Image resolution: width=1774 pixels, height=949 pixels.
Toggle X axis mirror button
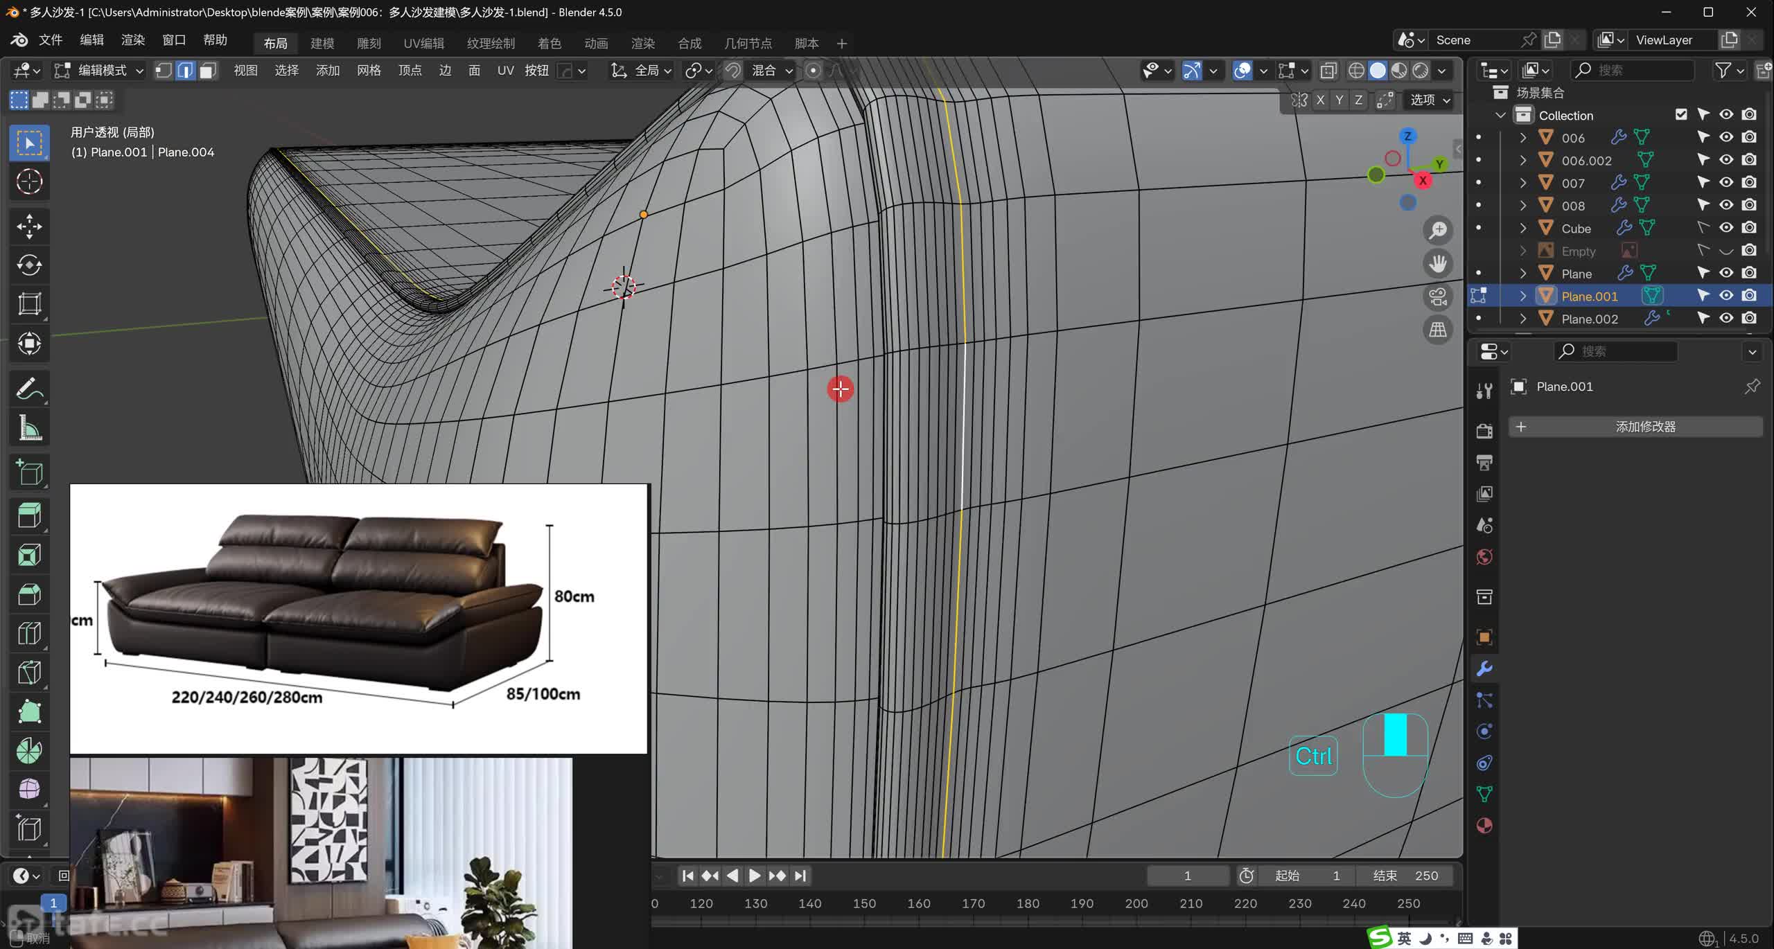(1320, 100)
